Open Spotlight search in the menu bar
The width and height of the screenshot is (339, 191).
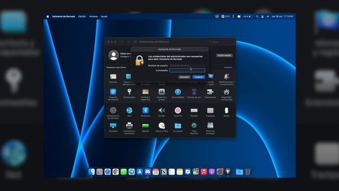point(257,16)
